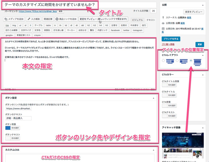Screen dimensions: 209x162
Task: Select the first CTA layout radio option
Action: 163,61
